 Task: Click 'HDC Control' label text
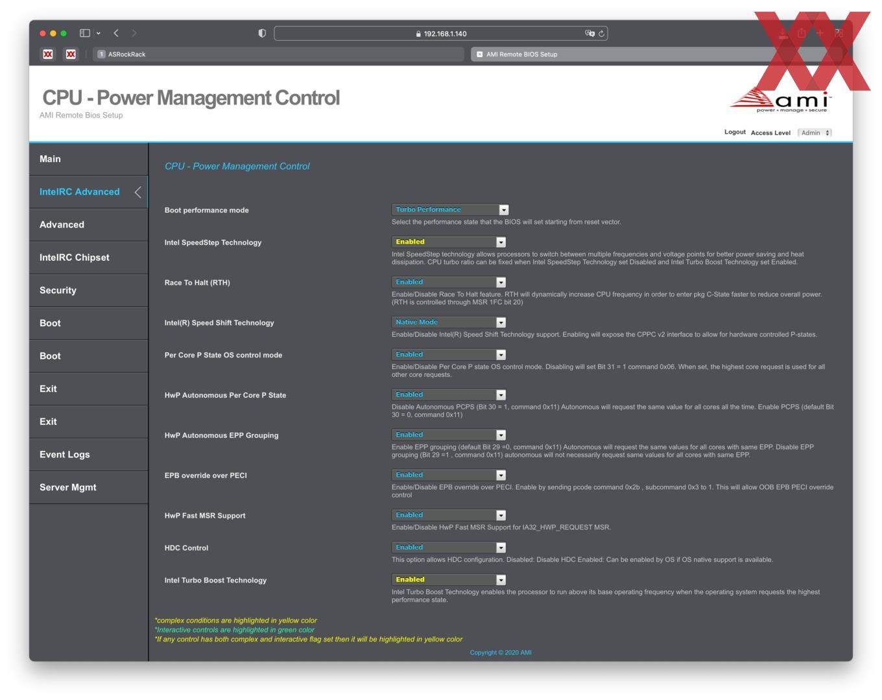click(186, 548)
